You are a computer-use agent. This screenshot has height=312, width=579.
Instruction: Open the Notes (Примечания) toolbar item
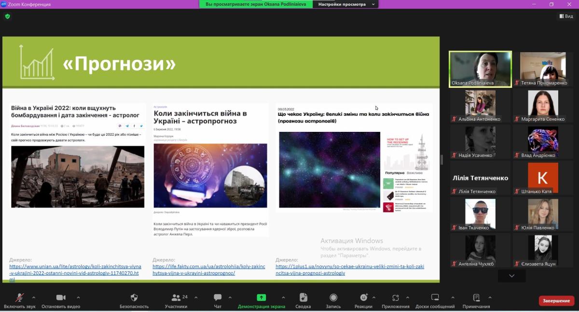click(x=476, y=298)
